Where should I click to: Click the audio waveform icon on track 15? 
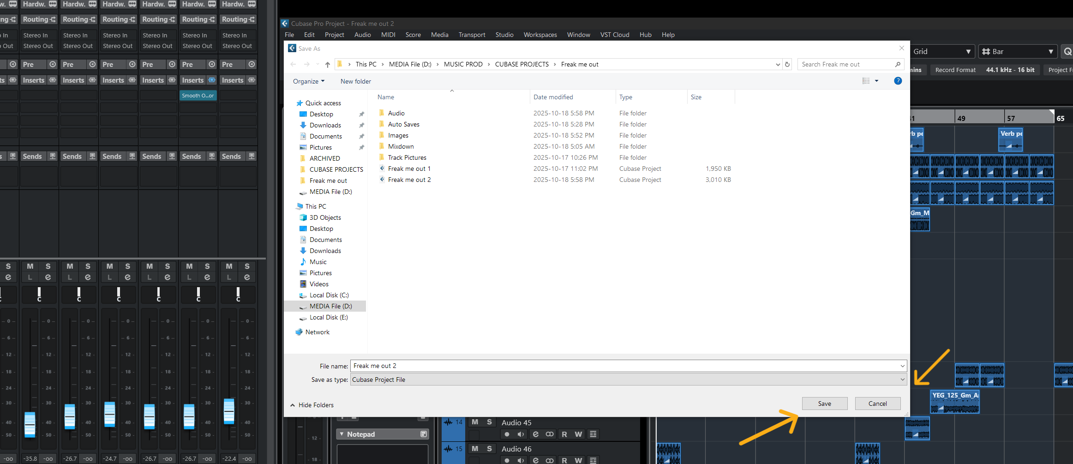448,448
